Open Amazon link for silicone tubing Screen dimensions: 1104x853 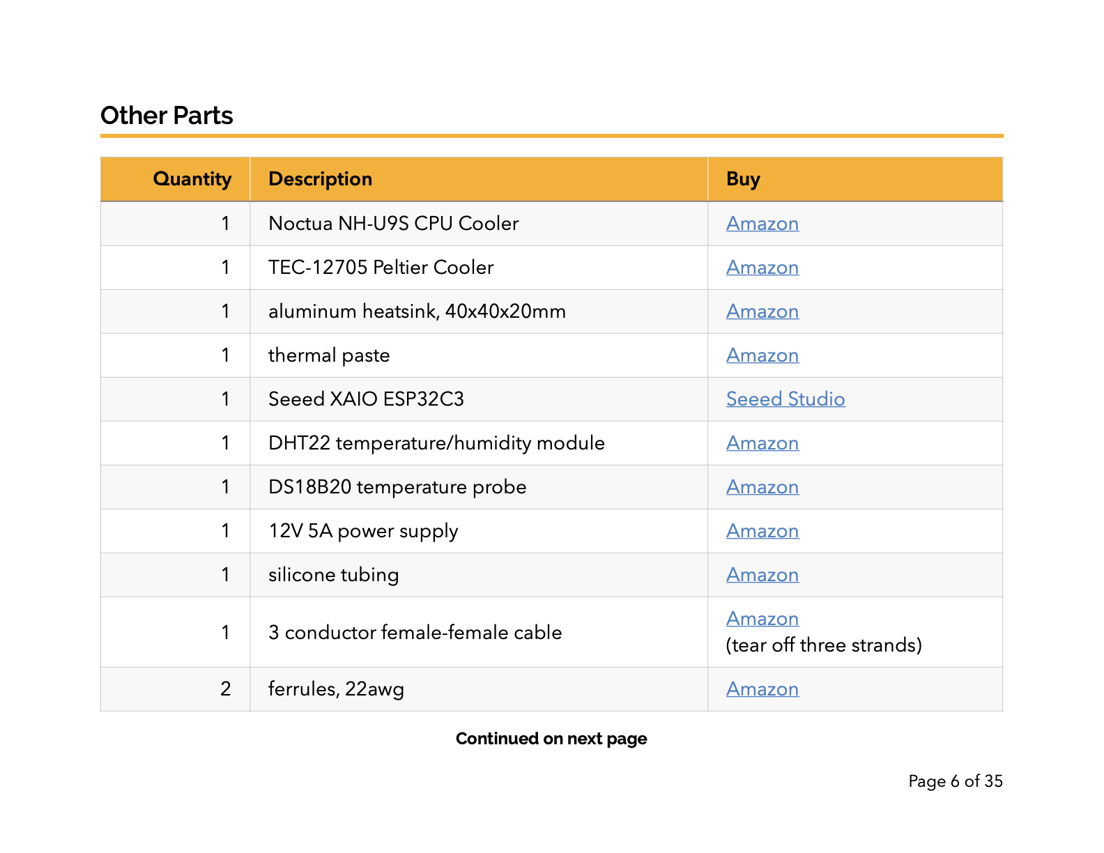click(x=762, y=575)
